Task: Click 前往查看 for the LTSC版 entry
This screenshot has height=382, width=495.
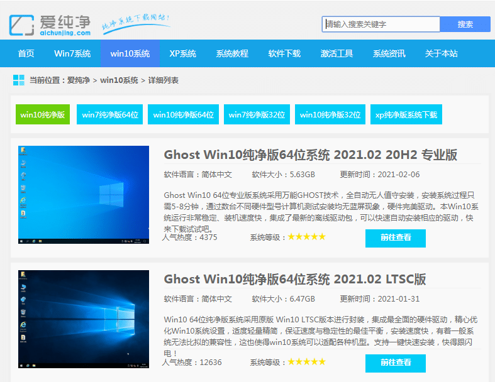Action: click(x=396, y=363)
